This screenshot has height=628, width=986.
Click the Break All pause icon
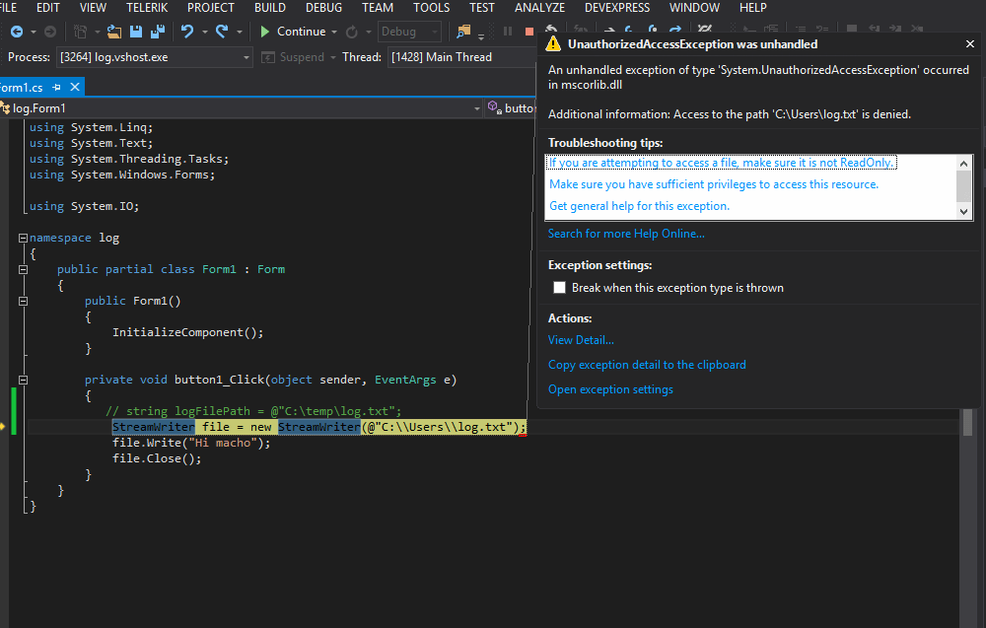(x=507, y=31)
